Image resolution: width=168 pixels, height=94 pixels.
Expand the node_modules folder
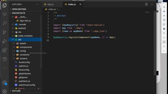pyautogui.click(x=25, y=36)
